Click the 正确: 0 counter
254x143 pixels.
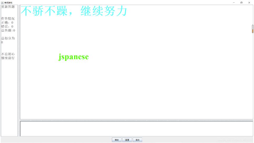pyautogui.click(x=7, y=23)
